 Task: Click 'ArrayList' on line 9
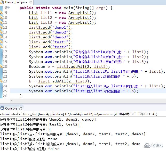[x=79, y=13]
